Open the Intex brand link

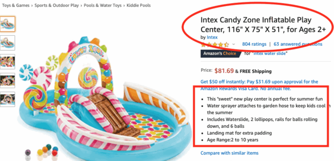(x=212, y=37)
